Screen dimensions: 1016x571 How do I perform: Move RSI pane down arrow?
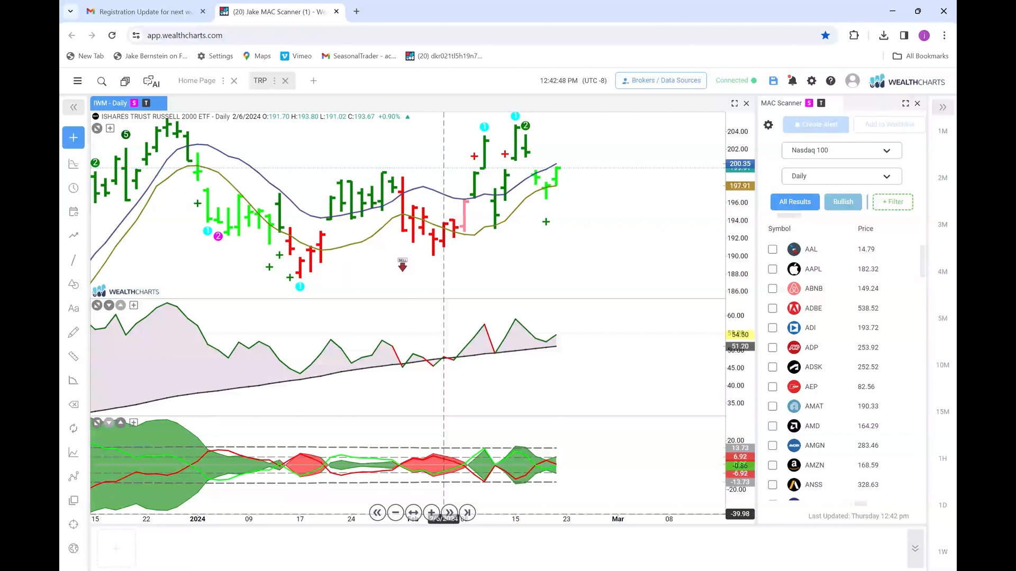click(x=109, y=305)
